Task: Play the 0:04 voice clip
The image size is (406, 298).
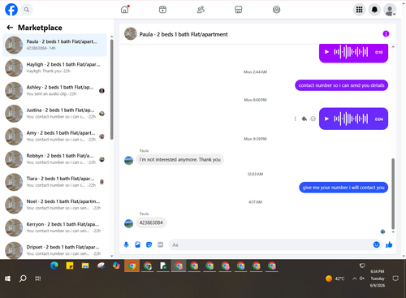Action: (326, 119)
